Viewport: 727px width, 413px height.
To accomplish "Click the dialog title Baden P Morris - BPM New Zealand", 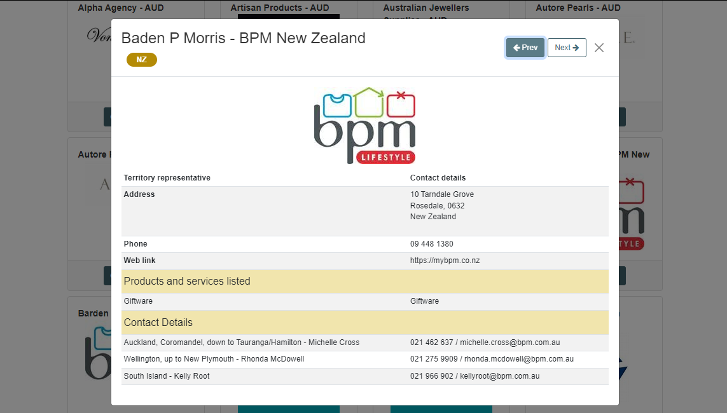I will [244, 38].
